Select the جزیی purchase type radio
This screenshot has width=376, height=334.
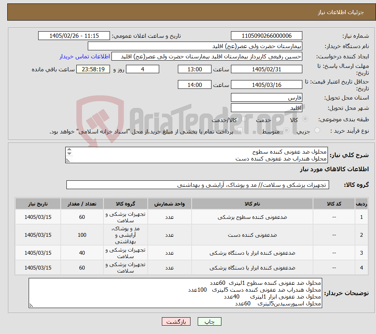tap(317, 130)
